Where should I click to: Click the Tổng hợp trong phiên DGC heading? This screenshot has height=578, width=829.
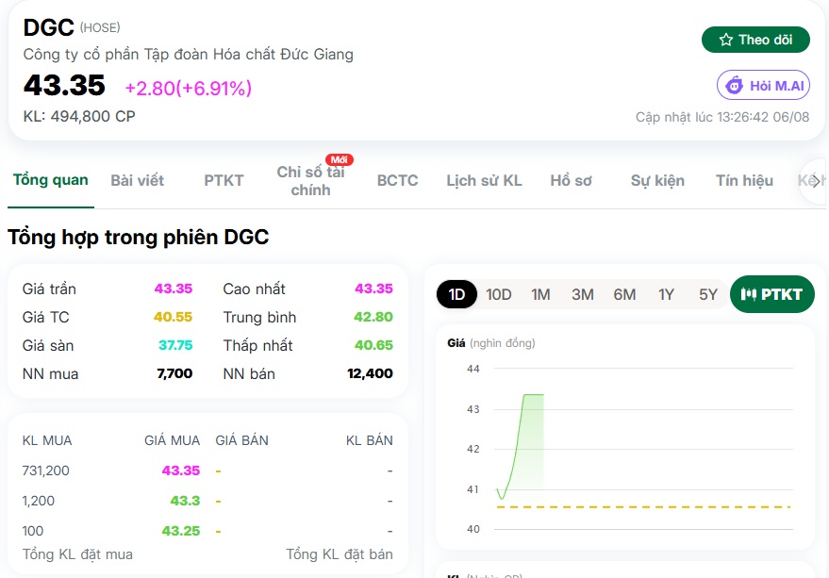tap(139, 238)
